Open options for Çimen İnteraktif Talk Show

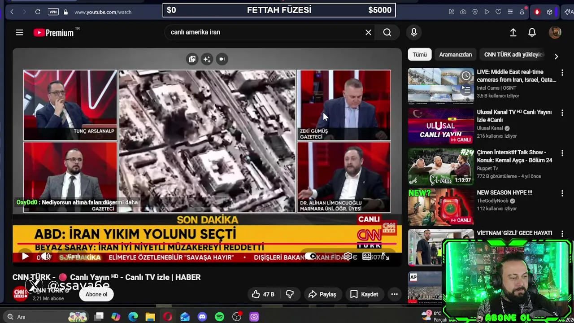[x=562, y=153]
